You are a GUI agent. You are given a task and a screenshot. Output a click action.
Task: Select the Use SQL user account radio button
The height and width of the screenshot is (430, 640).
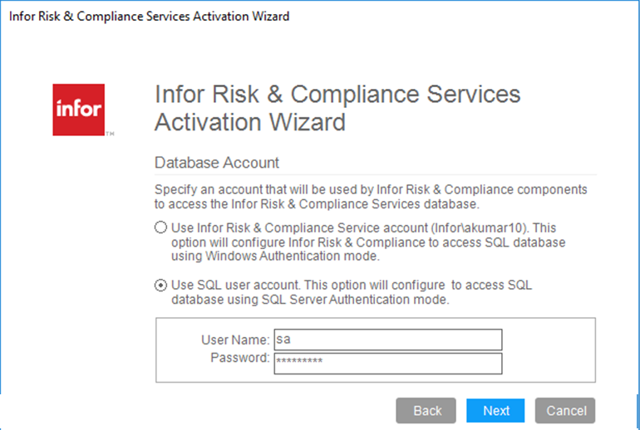tap(160, 286)
